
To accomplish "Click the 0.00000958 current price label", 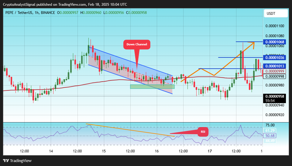I will pos(275,96).
